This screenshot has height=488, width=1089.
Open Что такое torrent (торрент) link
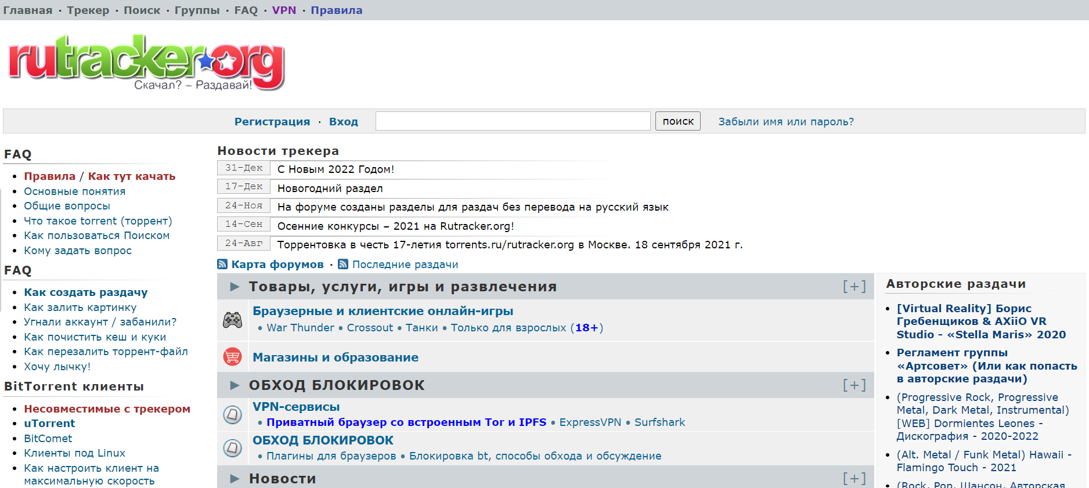click(98, 221)
